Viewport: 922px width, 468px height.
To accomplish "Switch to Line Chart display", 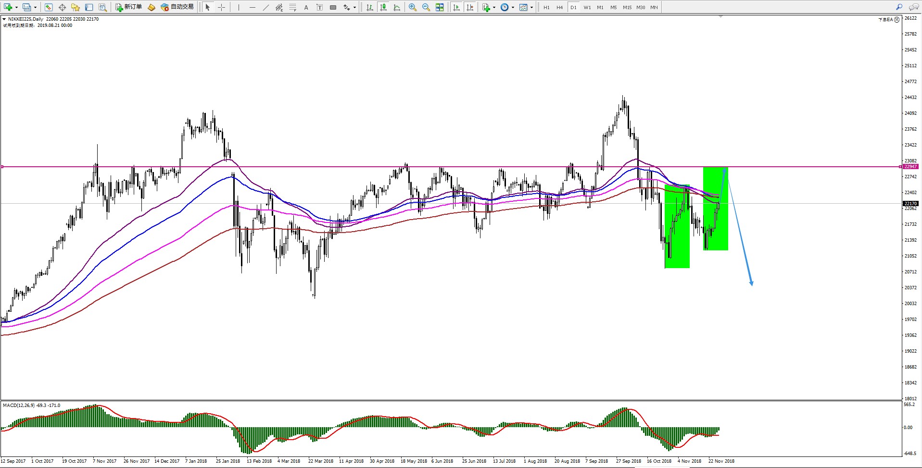I will (x=396, y=7).
